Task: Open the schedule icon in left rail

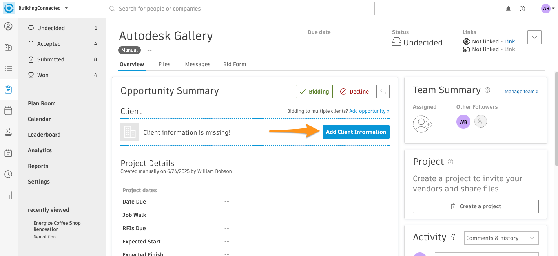Action: pos(8,153)
